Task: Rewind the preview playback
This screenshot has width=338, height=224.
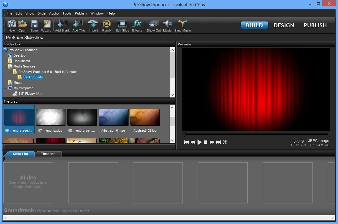Action: tap(193, 142)
